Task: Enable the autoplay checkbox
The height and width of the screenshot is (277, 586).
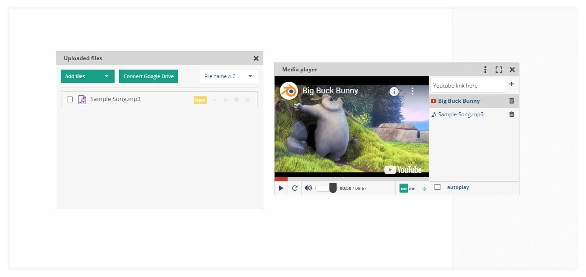Action: [437, 187]
